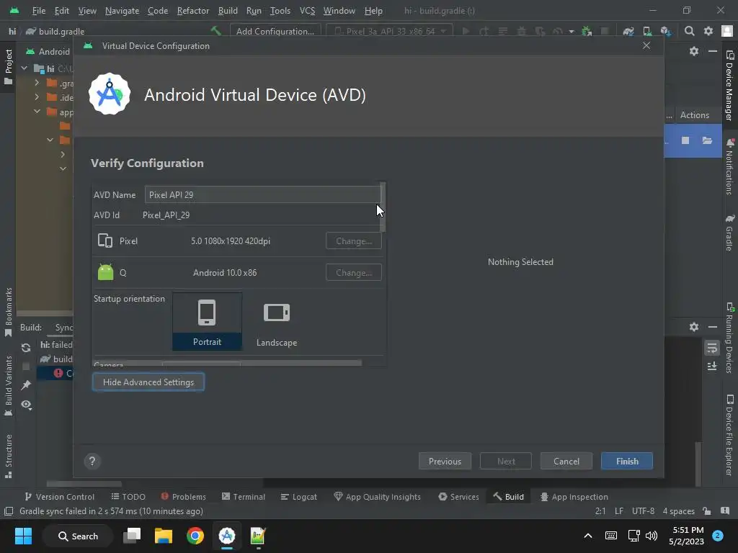
Task: Open Build Variants side panel
Action: 9,386
